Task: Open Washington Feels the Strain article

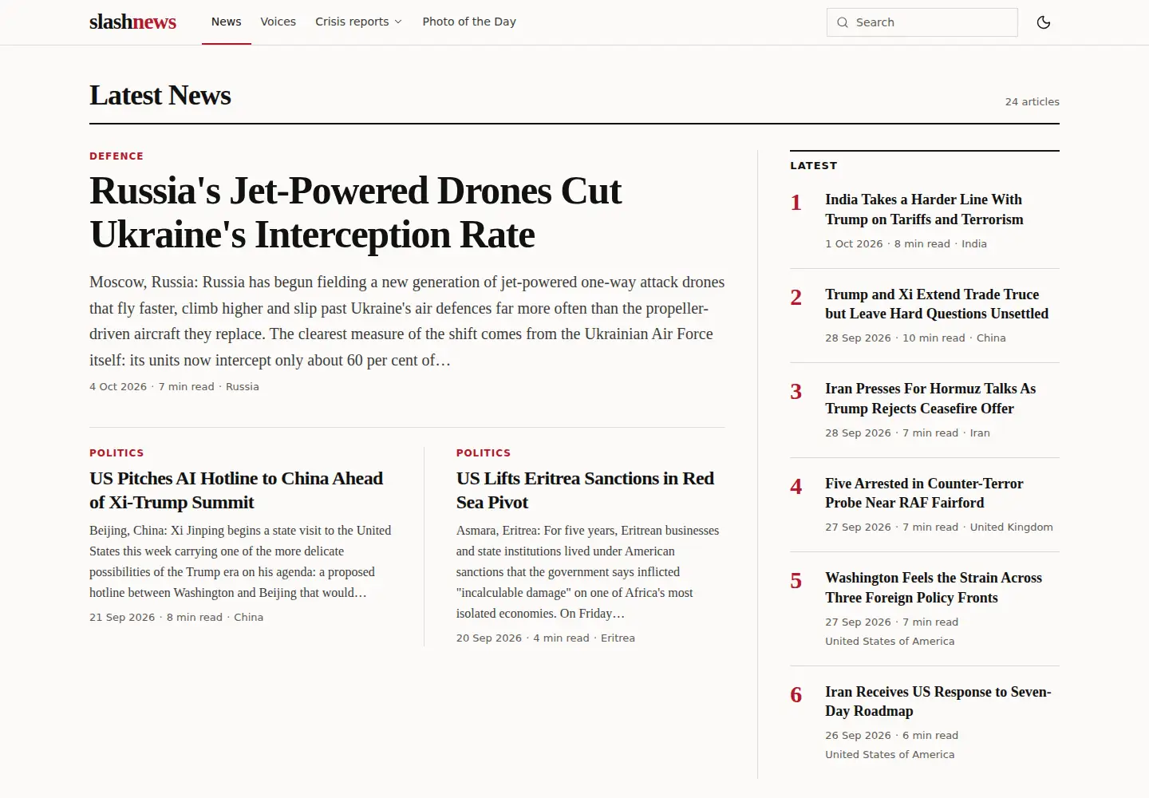Action: pos(934,587)
